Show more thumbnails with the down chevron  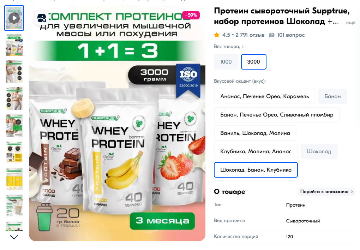(14, 237)
